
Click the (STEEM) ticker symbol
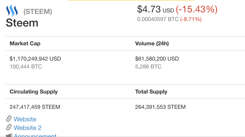tap(38, 12)
